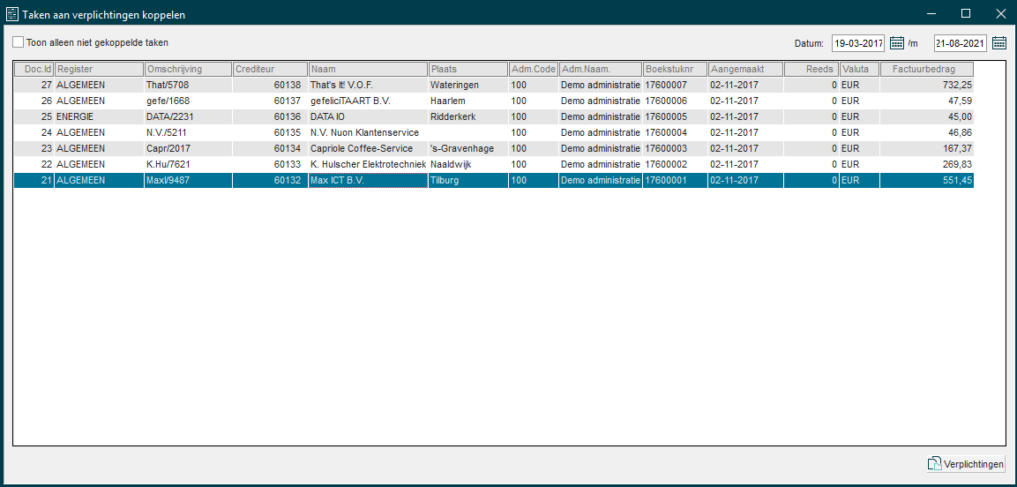
Task: Select the gefeliciTAART B.V. row
Action: point(366,101)
